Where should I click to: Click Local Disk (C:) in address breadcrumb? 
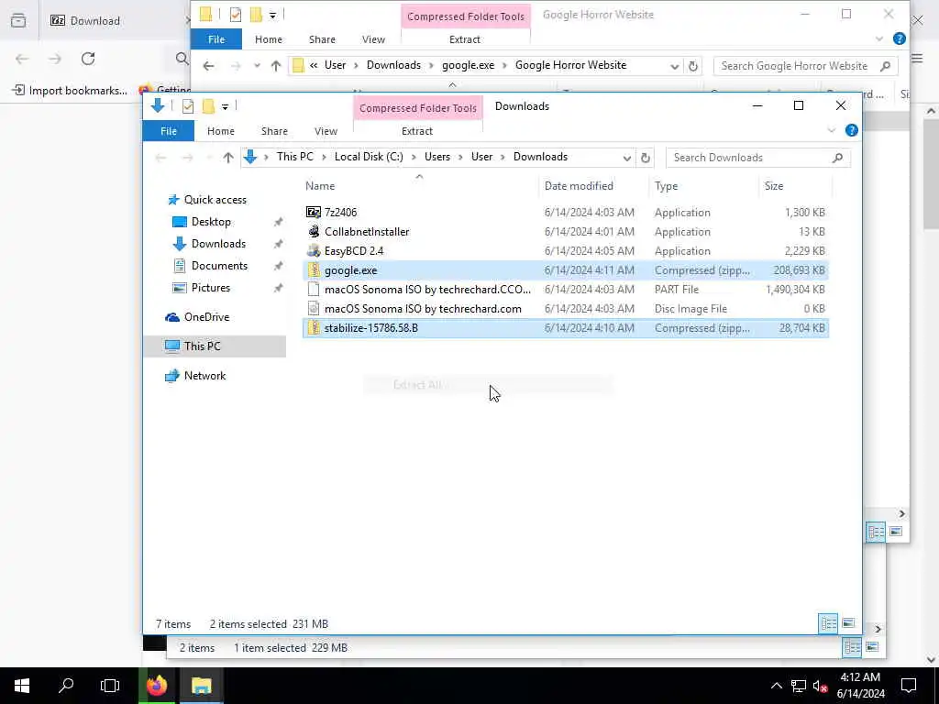(369, 157)
